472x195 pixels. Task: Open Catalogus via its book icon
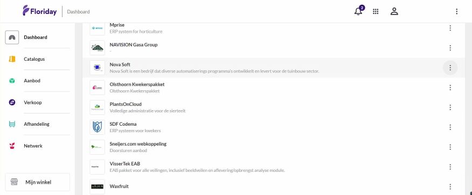coord(12,59)
